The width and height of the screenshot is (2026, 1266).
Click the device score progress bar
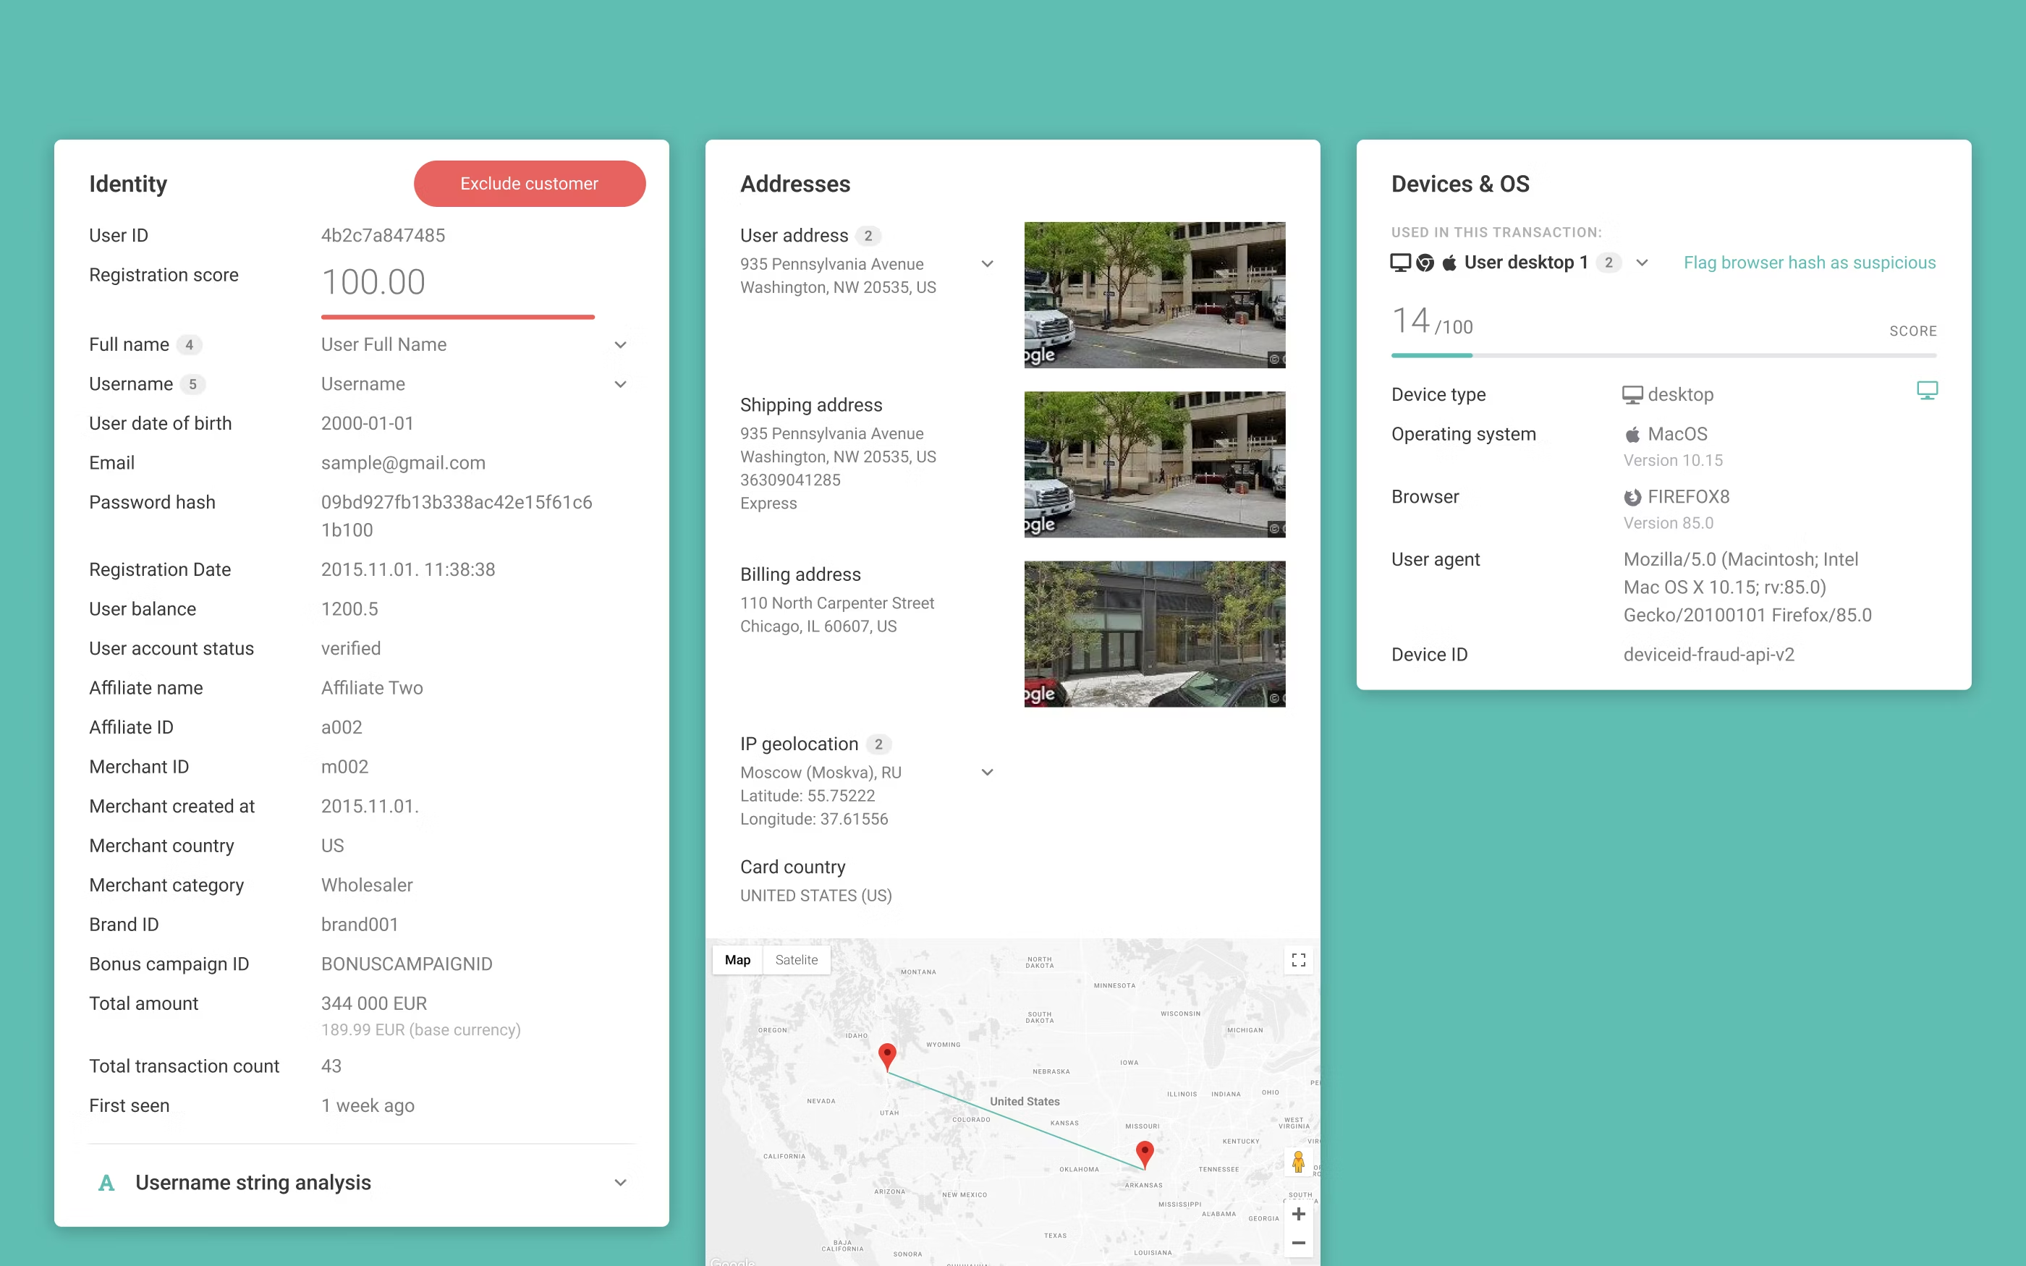1663,356
